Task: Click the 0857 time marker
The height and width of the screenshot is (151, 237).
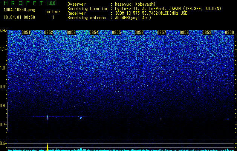Action: 162,32
